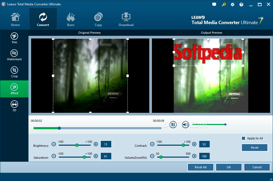Open the Home module
Screen dimensions: 273x181
coord(15,20)
